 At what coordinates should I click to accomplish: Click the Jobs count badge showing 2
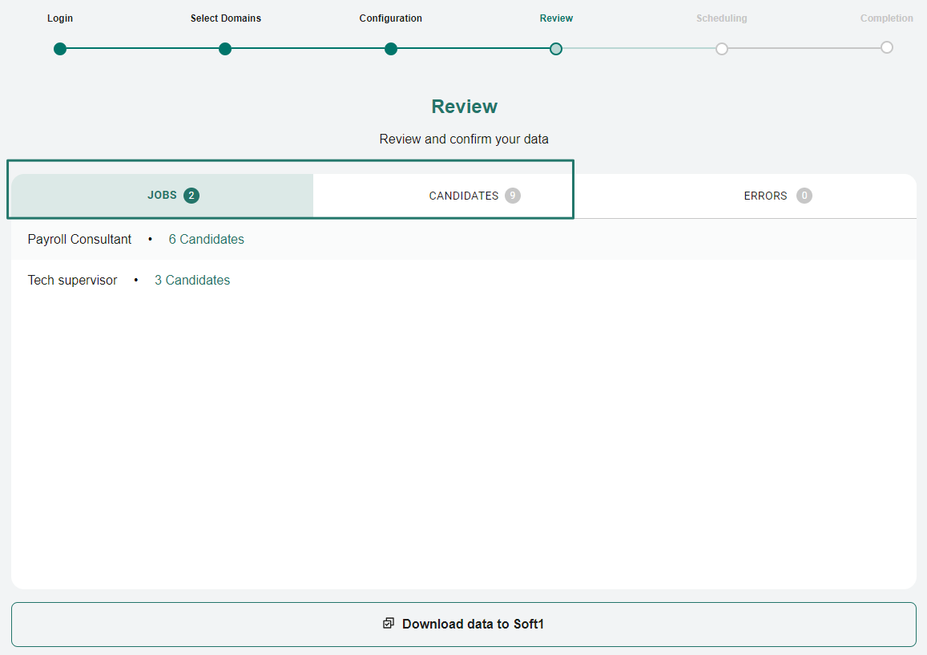pyautogui.click(x=191, y=196)
